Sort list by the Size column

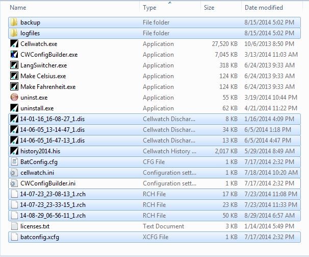[x=209, y=8]
